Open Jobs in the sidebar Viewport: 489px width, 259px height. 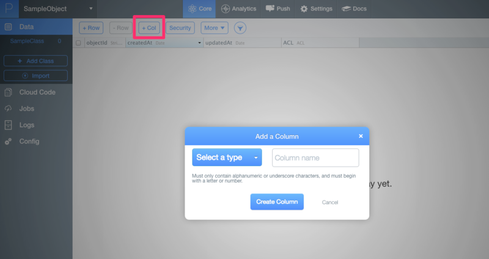point(36,109)
